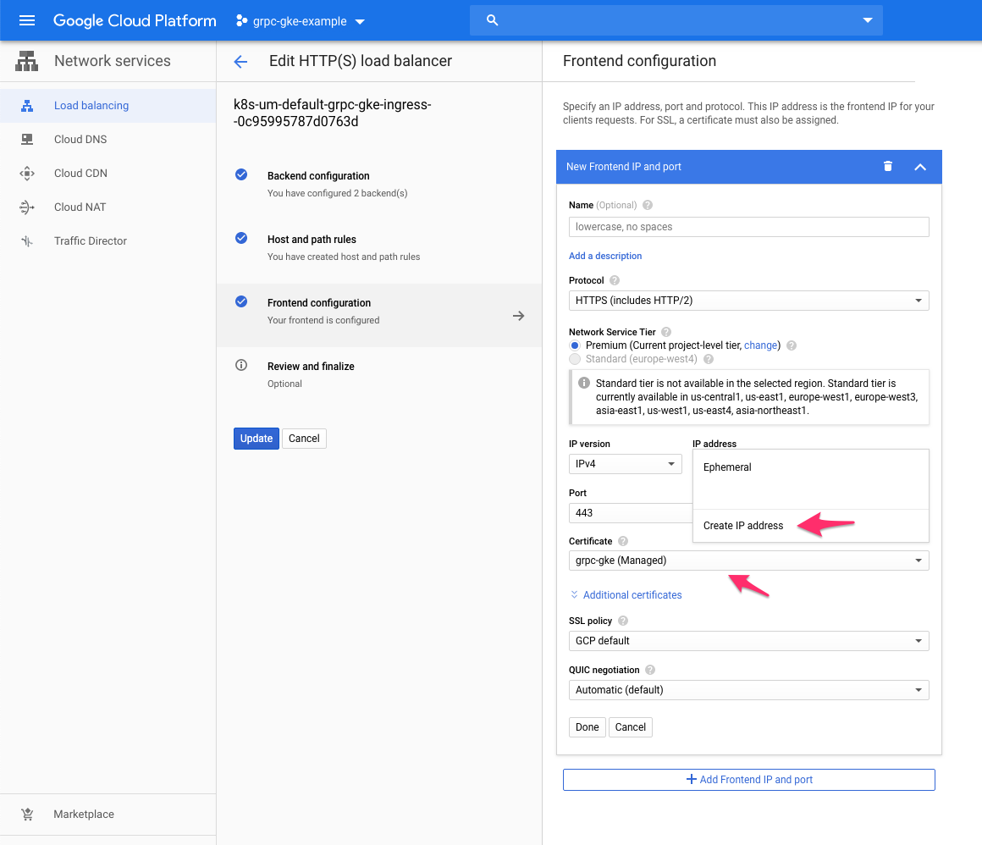The image size is (982, 845).
Task: Click the search icon in the top bar
Action: click(x=492, y=19)
